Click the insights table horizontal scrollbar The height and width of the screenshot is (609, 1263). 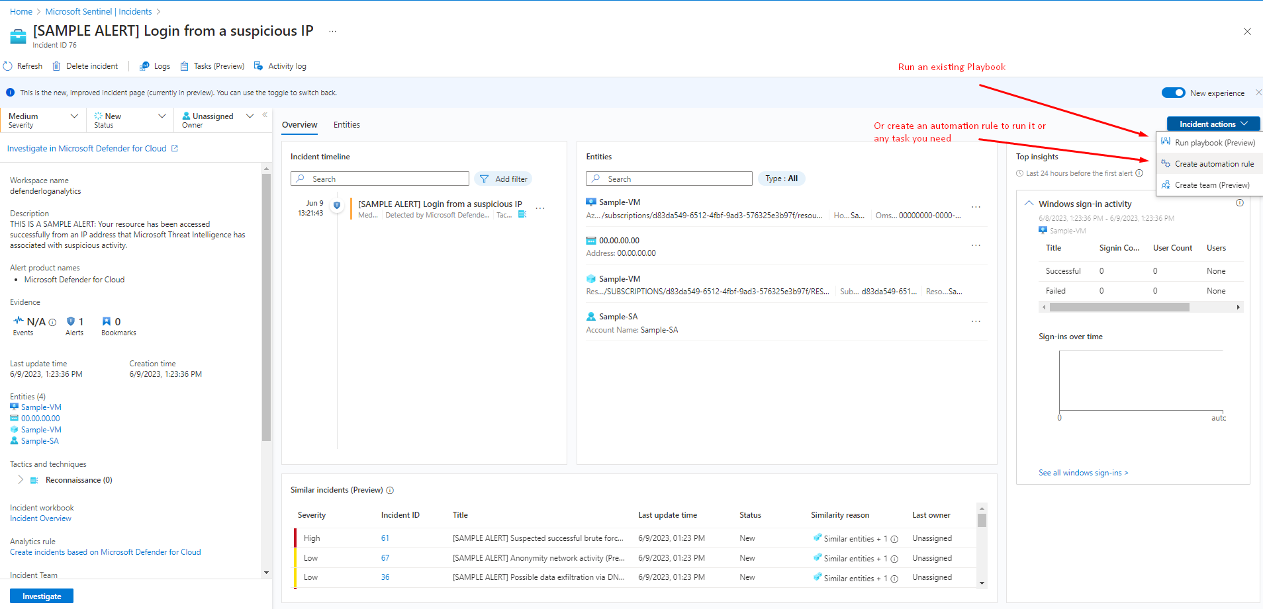click(x=1119, y=307)
